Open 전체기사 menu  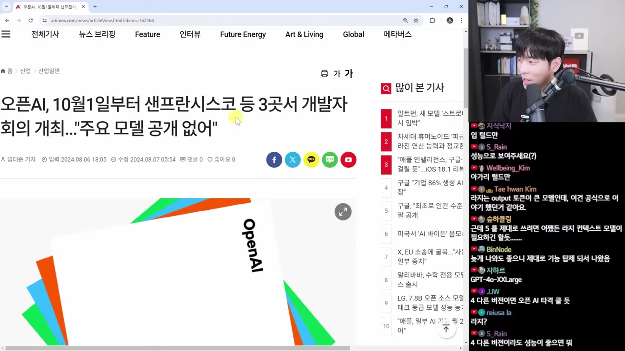click(x=45, y=34)
